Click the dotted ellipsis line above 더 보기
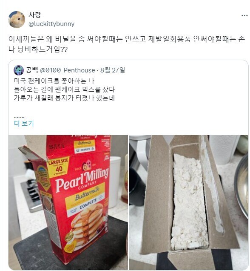The width and height of the screenshot is (250, 271). (x=19, y=117)
